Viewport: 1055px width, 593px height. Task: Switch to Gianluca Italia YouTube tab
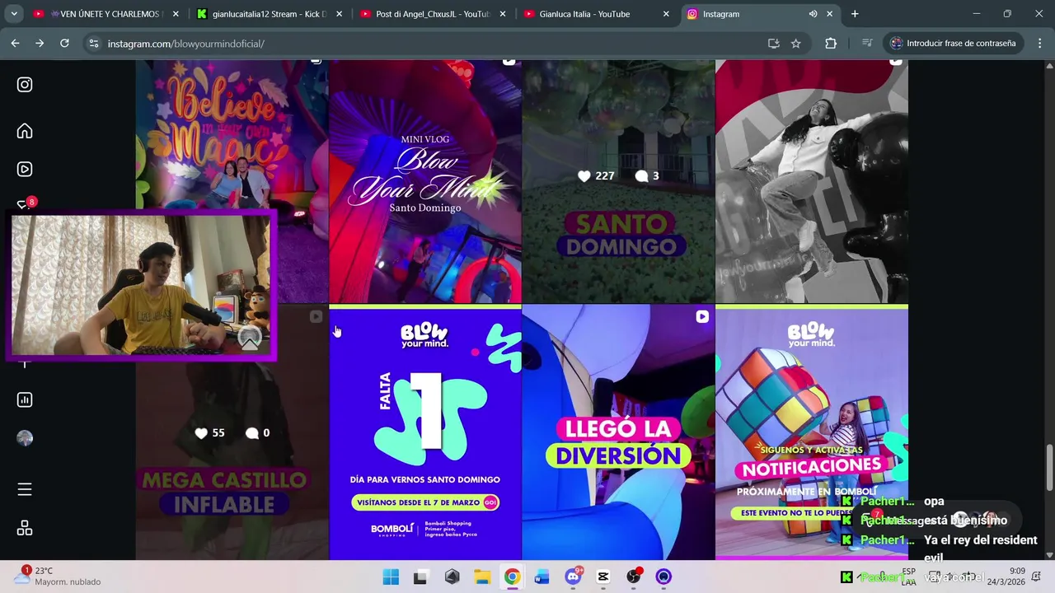596,14
